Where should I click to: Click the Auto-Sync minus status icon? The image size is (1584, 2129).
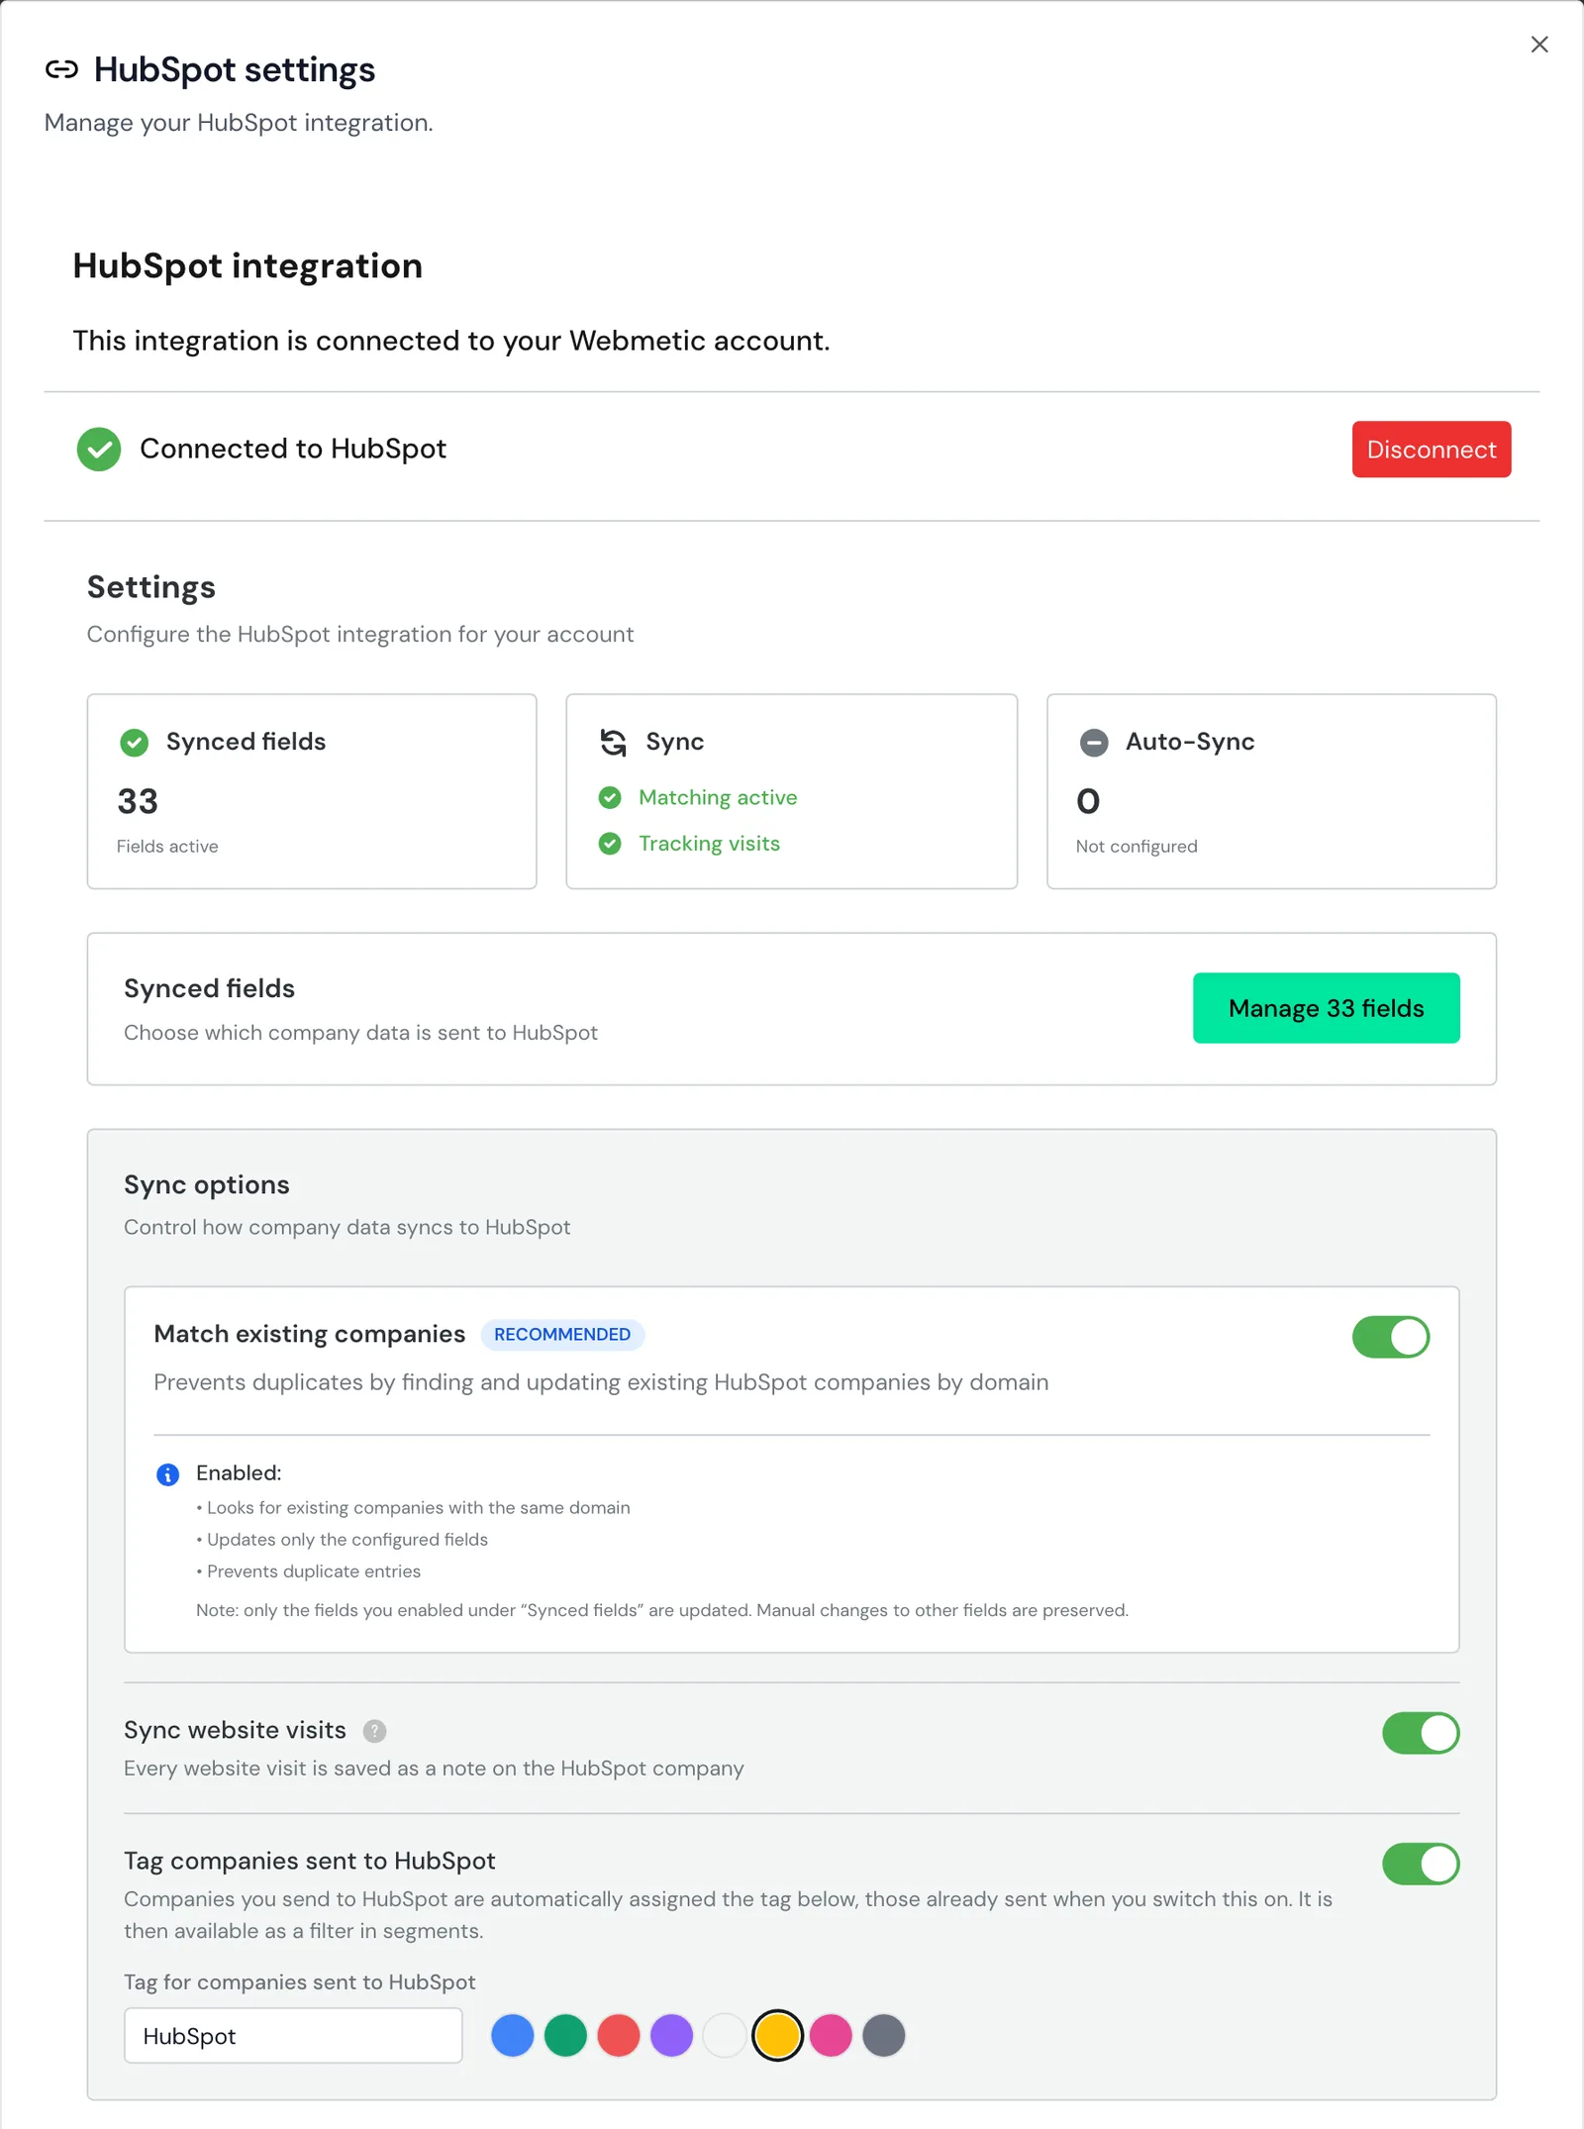1093,743
